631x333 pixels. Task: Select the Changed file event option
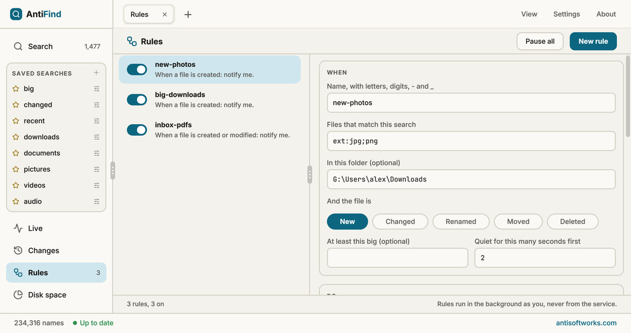click(400, 221)
